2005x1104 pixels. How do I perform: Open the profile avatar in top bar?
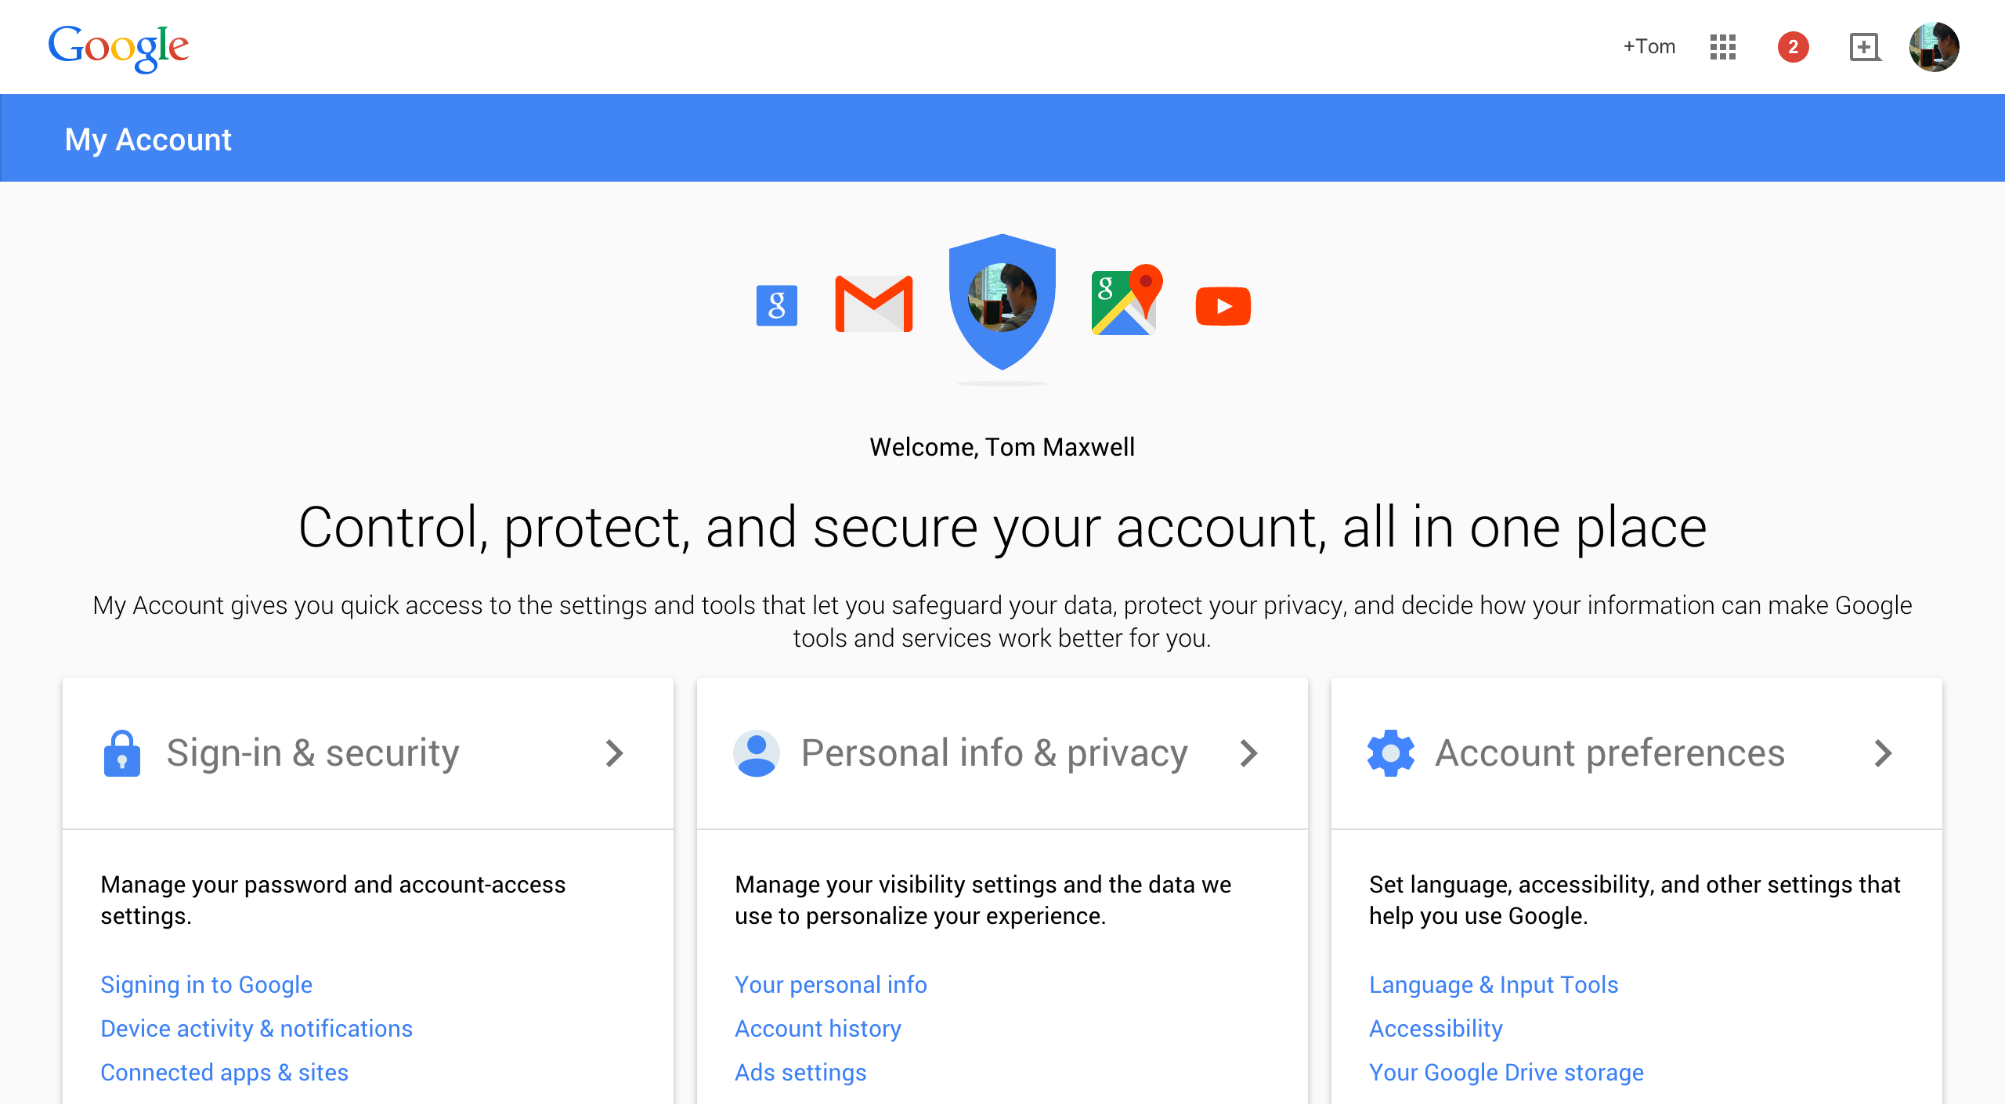point(1934,47)
